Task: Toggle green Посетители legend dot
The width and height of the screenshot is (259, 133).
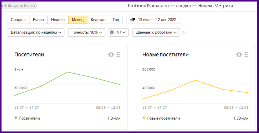Action: pos(16,118)
